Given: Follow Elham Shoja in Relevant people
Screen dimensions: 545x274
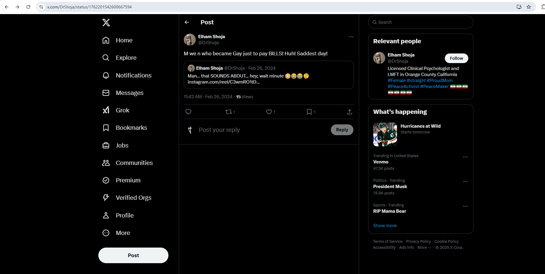Looking at the screenshot, I should pyautogui.click(x=456, y=58).
